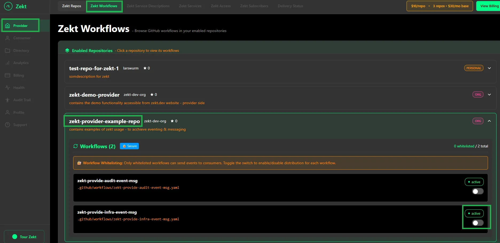Image resolution: width=500 pixels, height=243 pixels.
Task: Click the refresh icon next to Workflows
Action: point(76,146)
